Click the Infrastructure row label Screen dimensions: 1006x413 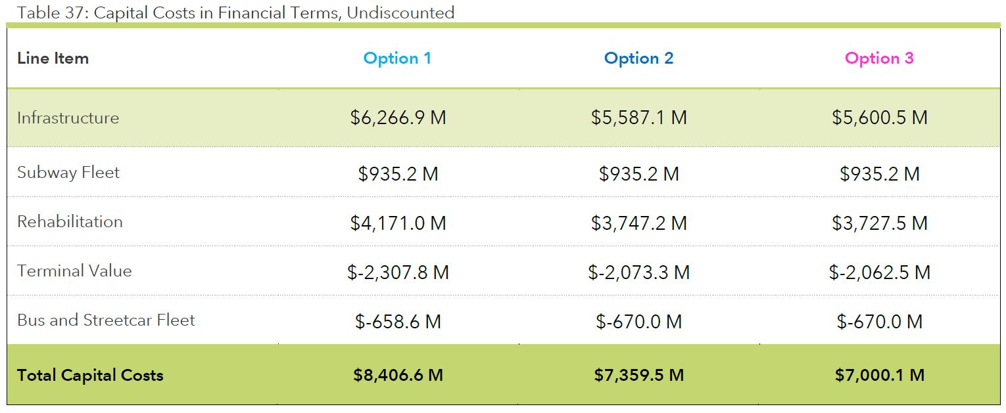(x=68, y=118)
